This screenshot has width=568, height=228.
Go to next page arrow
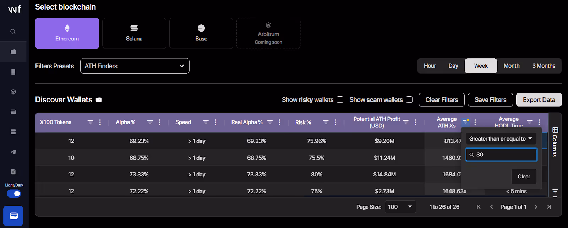[x=536, y=207]
